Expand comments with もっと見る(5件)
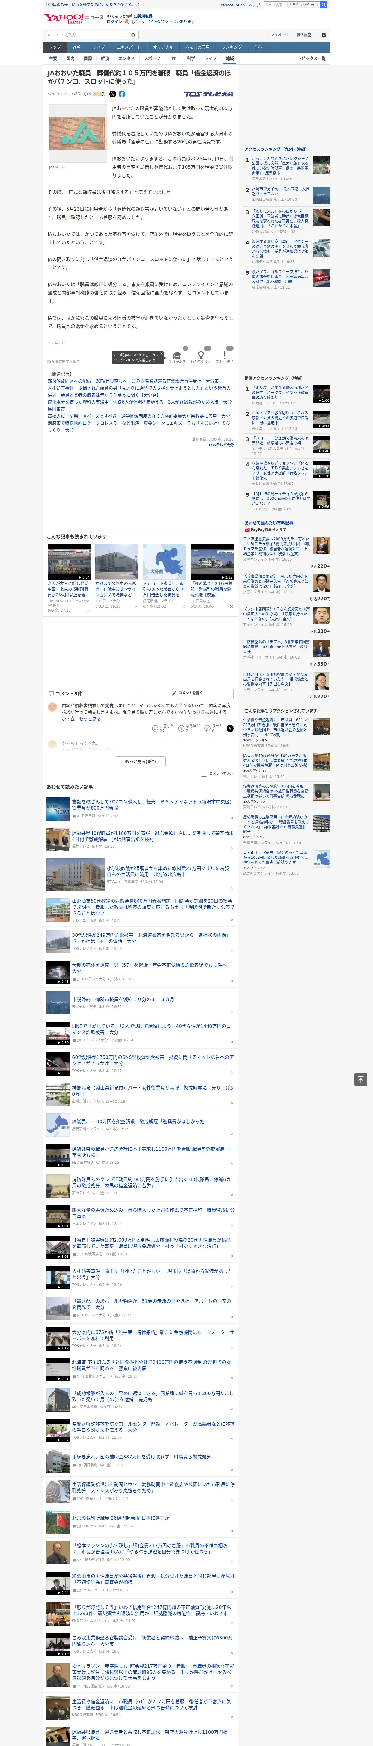373x1746 pixels. 141,761
